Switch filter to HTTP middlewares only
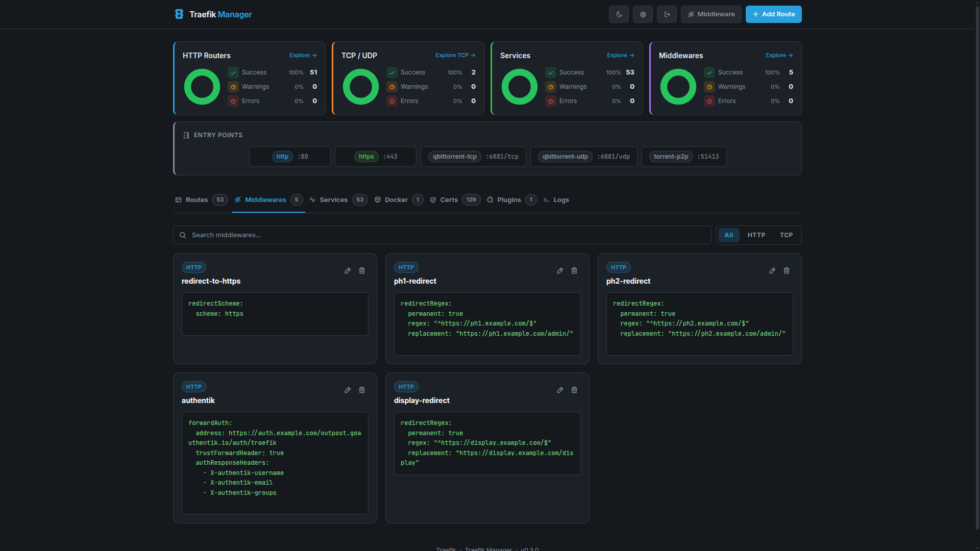The image size is (980, 551). [756, 235]
